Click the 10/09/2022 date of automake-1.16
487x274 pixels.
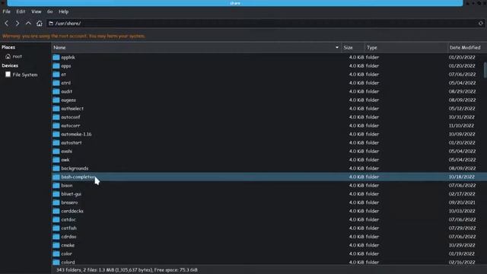[x=462, y=134]
